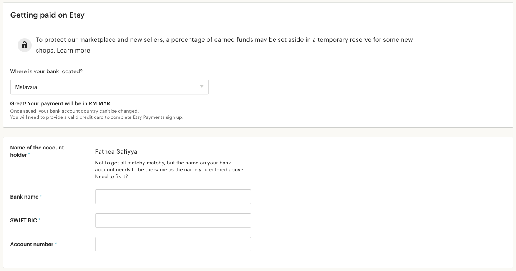516x271 pixels.
Task: Open the Learn more link
Action: (73, 50)
